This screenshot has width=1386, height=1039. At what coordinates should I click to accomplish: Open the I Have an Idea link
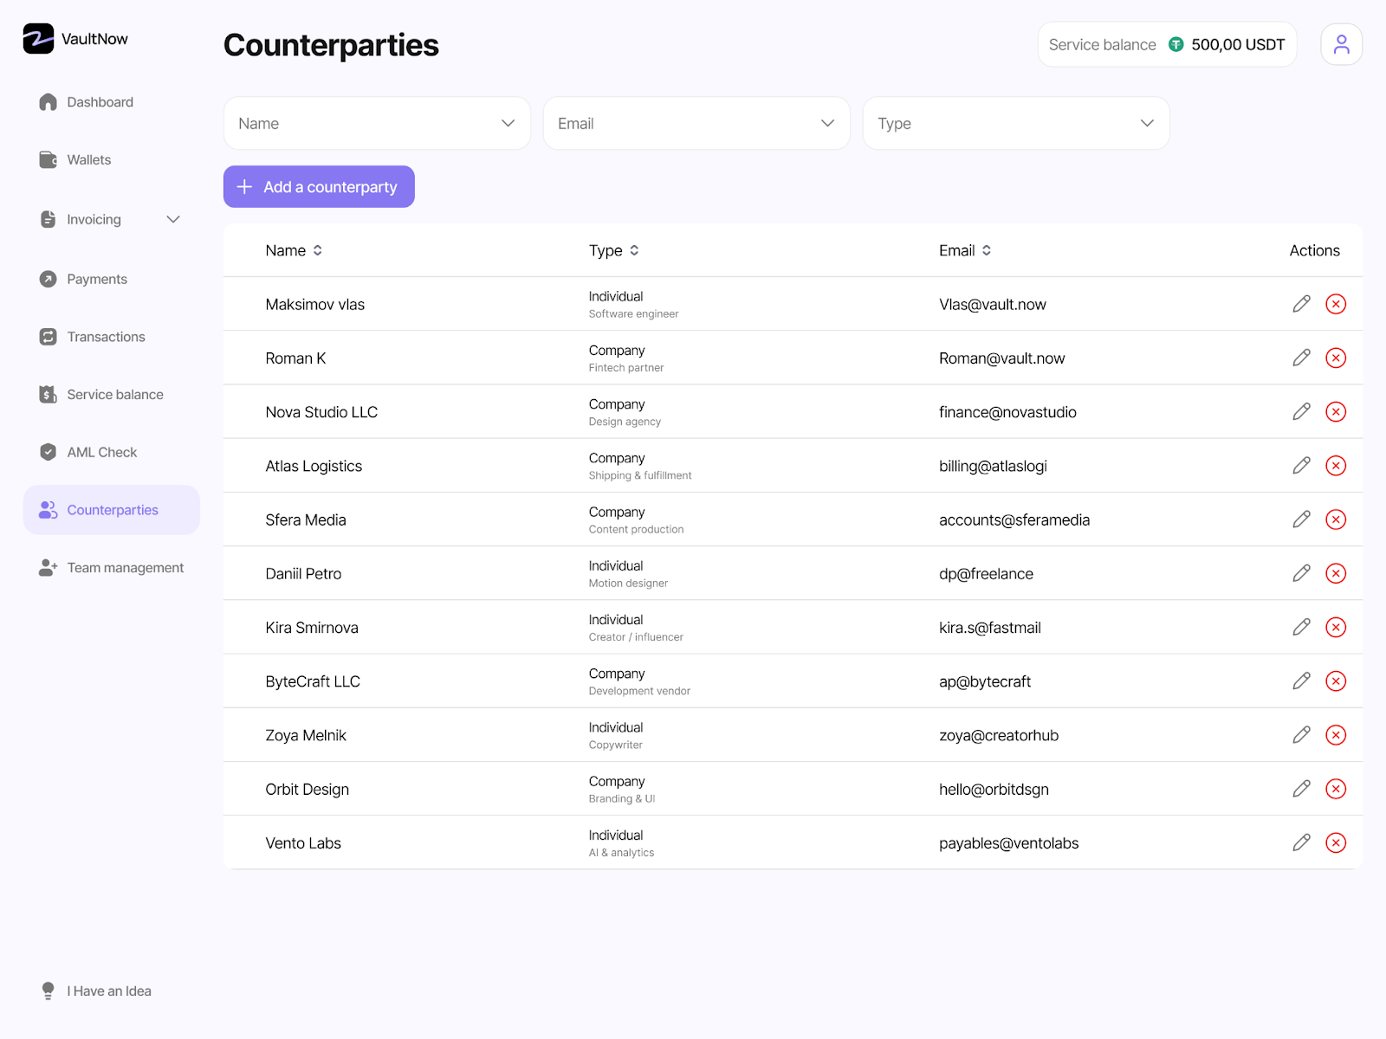pos(108,991)
